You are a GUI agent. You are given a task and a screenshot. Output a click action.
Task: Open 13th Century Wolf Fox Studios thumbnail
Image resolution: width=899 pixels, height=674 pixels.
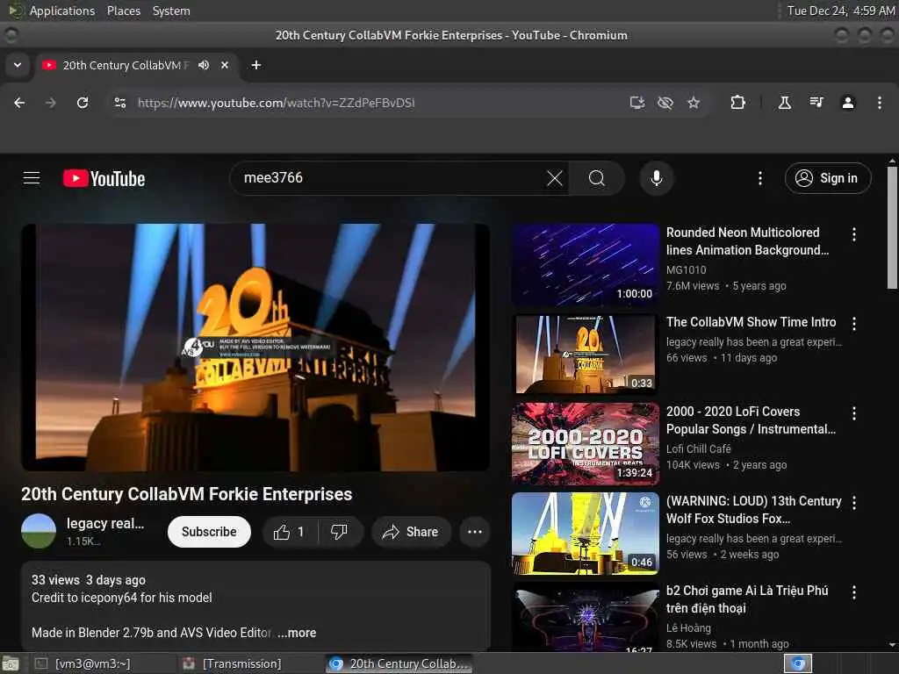pos(586,534)
